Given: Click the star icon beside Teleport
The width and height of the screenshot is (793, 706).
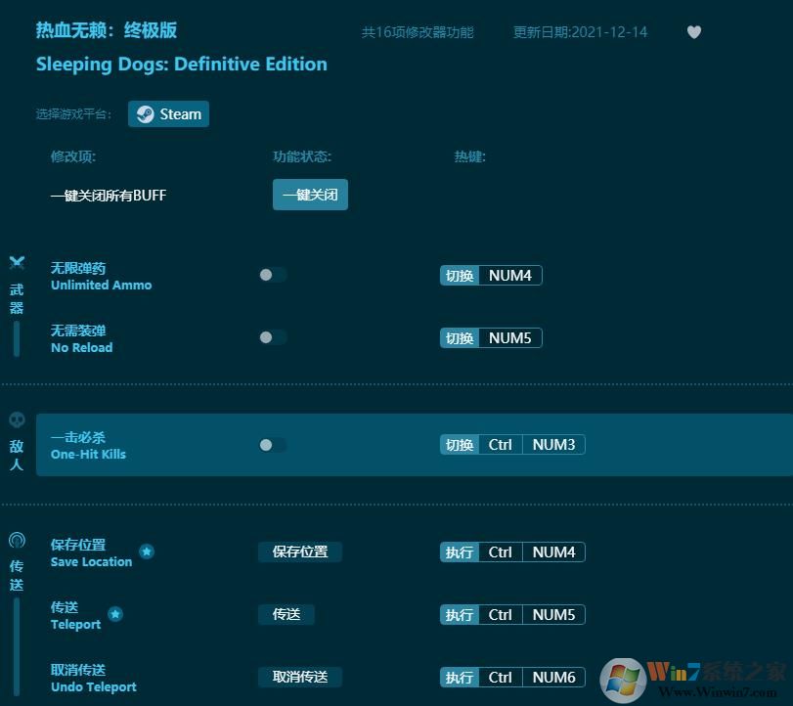Looking at the screenshot, I should (x=114, y=613).
